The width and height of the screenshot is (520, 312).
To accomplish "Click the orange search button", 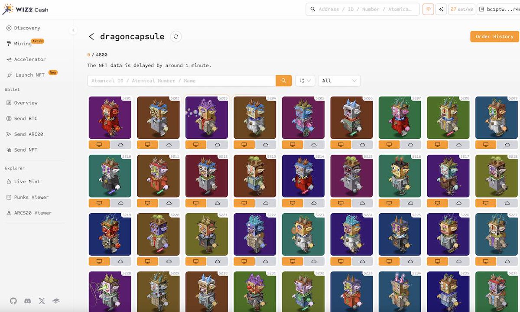I will pyautogui.click(x=284, y=81).
